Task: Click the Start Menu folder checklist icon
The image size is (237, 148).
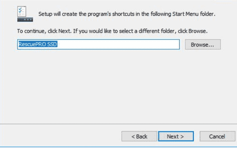Action: click(x=25, y=14)
